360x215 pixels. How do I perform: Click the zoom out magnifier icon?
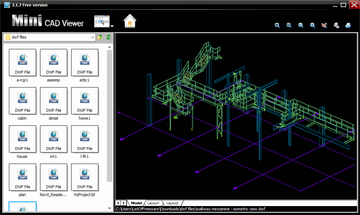pyautogui.click(x=301, y=25)
